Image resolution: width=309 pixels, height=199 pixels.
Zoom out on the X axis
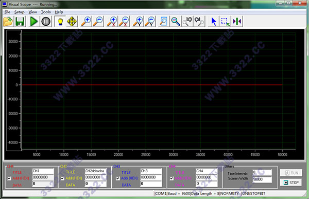[124, 21]
